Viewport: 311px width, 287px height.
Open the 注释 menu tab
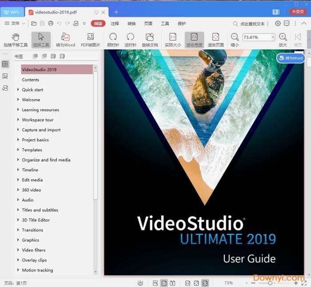pos(115,24)
